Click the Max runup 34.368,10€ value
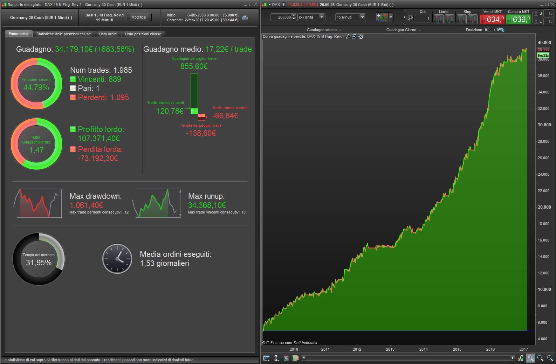 (207, 205)
